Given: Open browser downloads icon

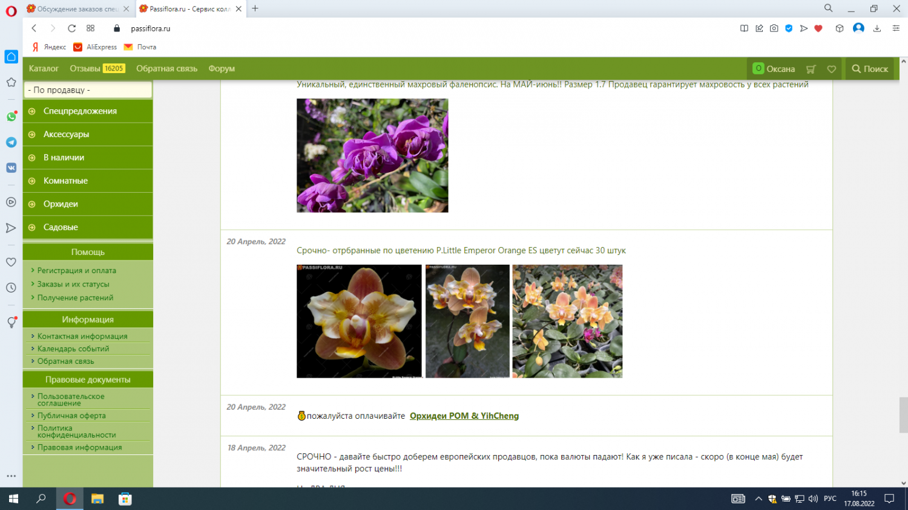Looking at the screenshot, I should (x=877, y=28).
